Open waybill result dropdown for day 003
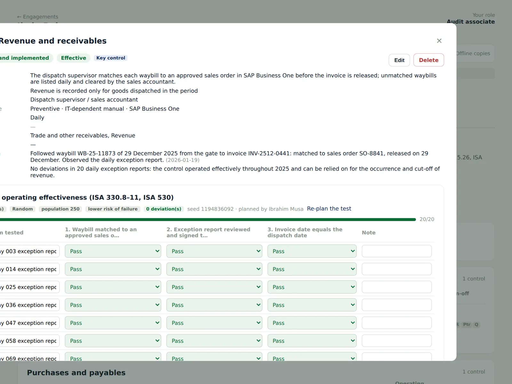This screenshot has width=512, height=384. point(113,251)
